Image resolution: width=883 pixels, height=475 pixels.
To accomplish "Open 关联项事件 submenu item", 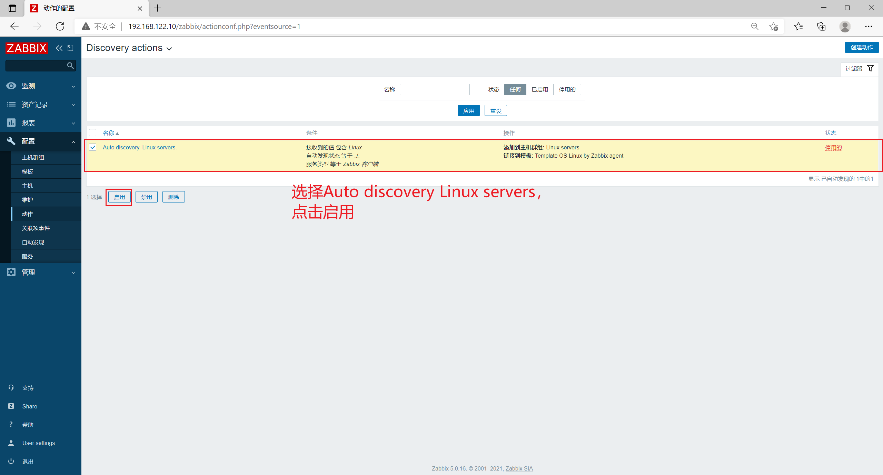I will pyautogui.click(x=46, y=228).
